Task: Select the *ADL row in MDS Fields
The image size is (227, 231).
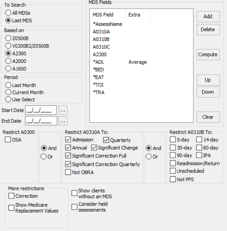Action: pos(98,62)
